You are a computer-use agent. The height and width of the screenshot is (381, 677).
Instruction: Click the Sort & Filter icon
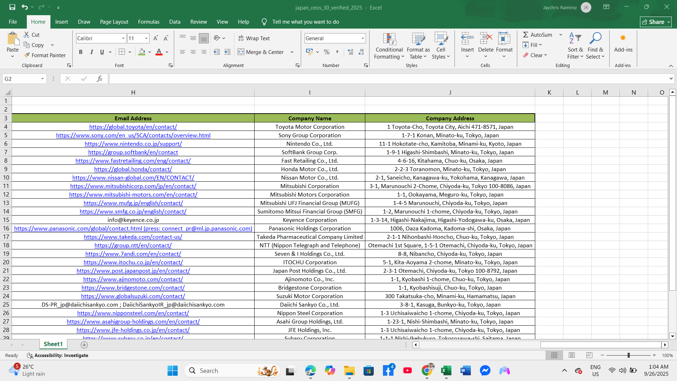click(x=575, y=38)
